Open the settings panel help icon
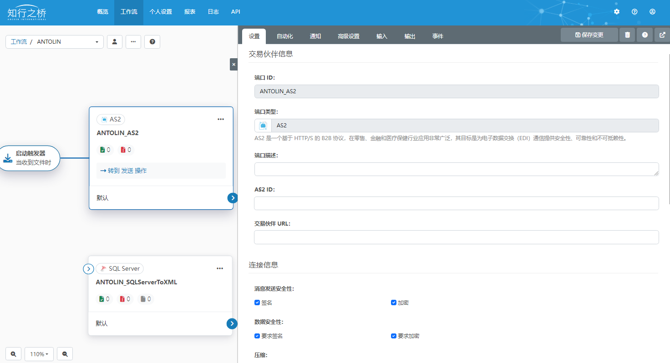 (645, 35)
